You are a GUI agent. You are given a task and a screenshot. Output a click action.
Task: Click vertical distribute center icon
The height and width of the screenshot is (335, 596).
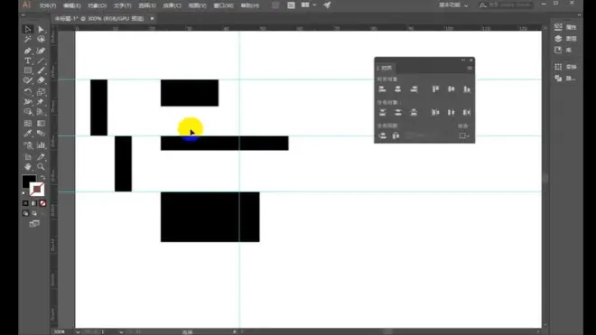[397, 112]
